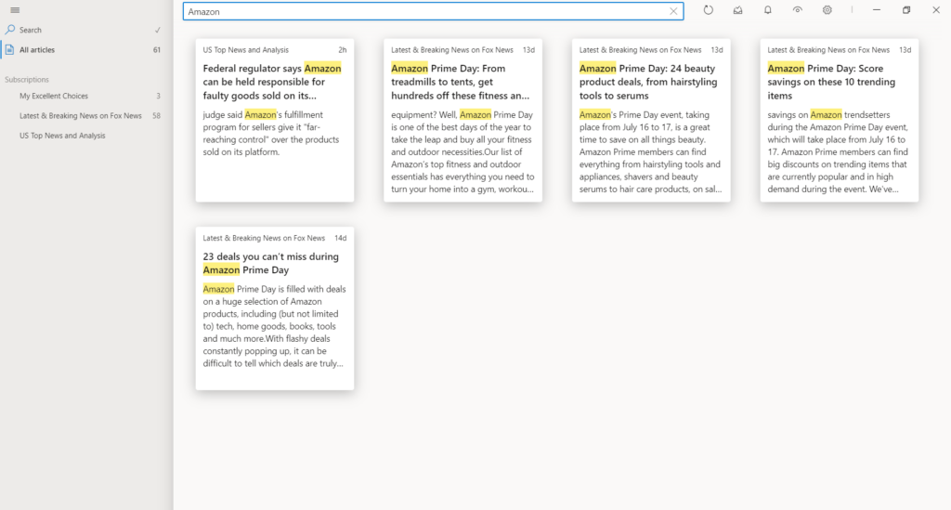Refresh feeds with the sync icon
The image size is (951, 510).
[x=708, y=10]
